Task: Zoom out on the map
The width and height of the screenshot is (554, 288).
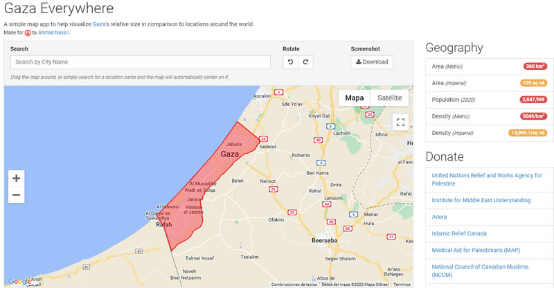Action: (16, 195)
